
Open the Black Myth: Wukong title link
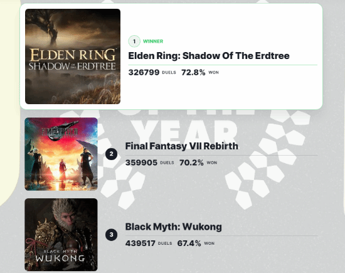click(173, 227)
